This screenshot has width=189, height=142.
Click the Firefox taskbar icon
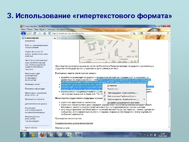(42, 135)
